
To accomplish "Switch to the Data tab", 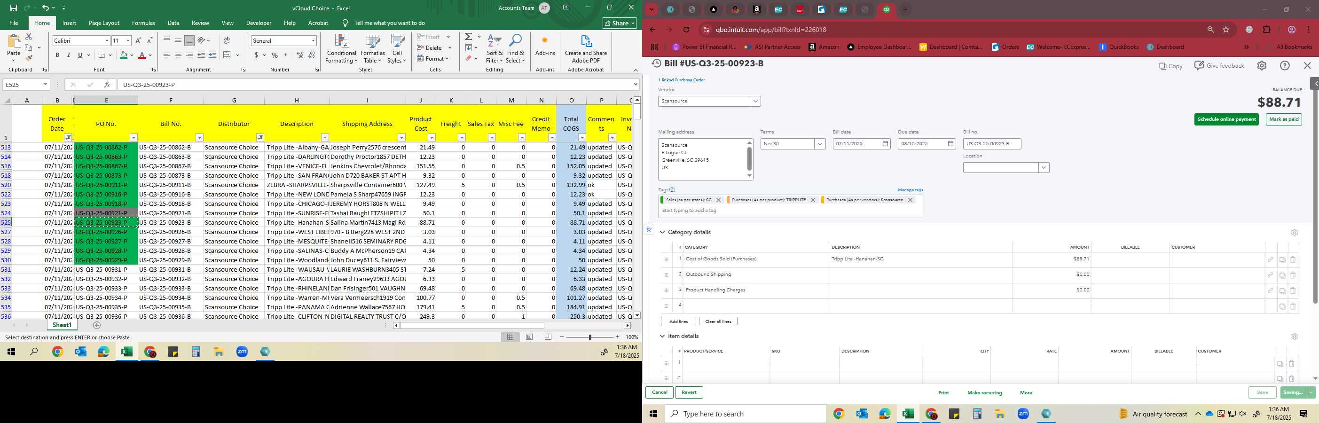I will click(x=173, y=23).
